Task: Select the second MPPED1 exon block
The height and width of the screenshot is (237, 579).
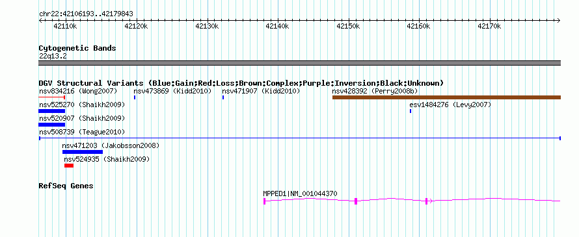Action: pos(356,201)
